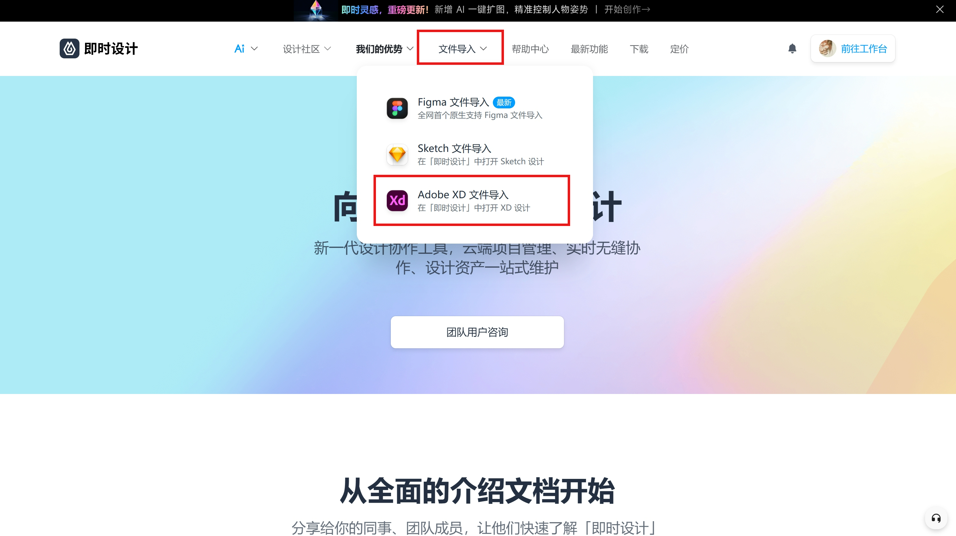This screenshot has width=956, height=536.
Task: Click the Sketch 文件导入 icon
Action: pyautogui.click(x=397, y=154)
